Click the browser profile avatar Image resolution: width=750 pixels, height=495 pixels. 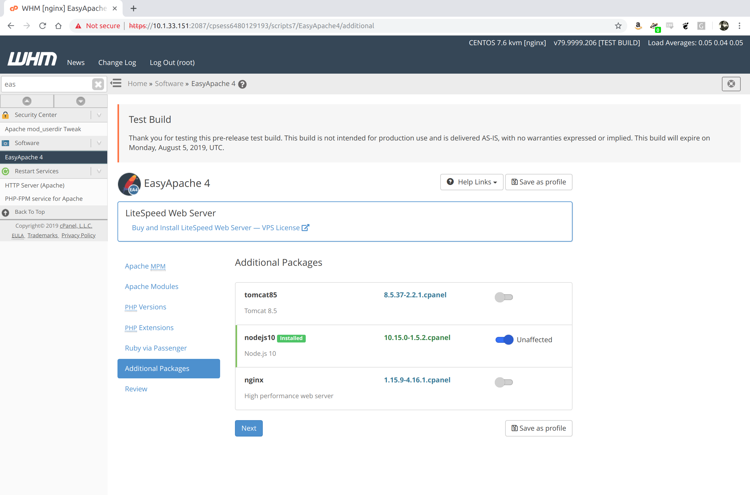(x=723, y=26)
